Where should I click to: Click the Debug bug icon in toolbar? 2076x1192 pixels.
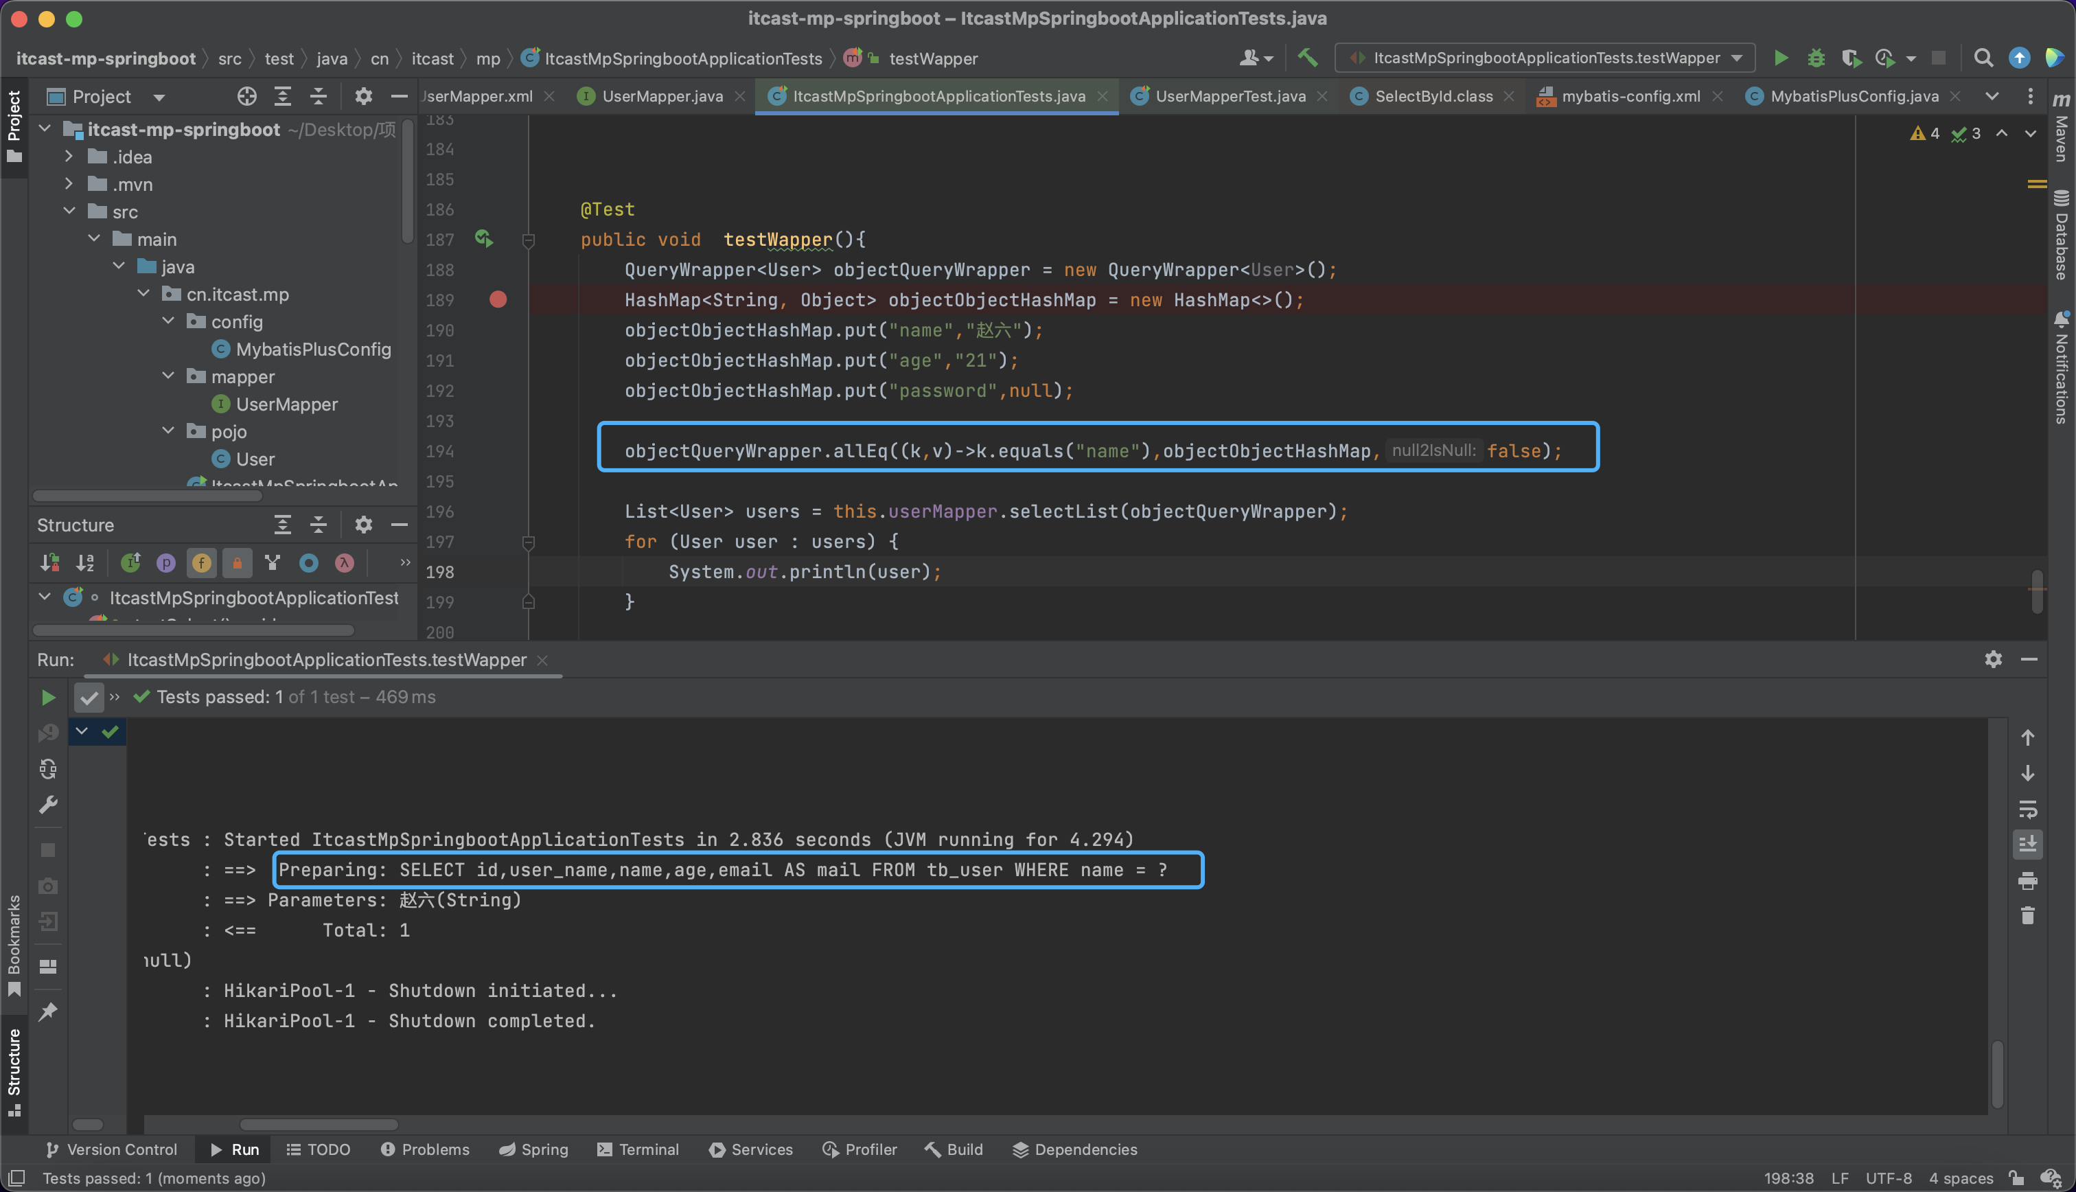coord(1816,57)
